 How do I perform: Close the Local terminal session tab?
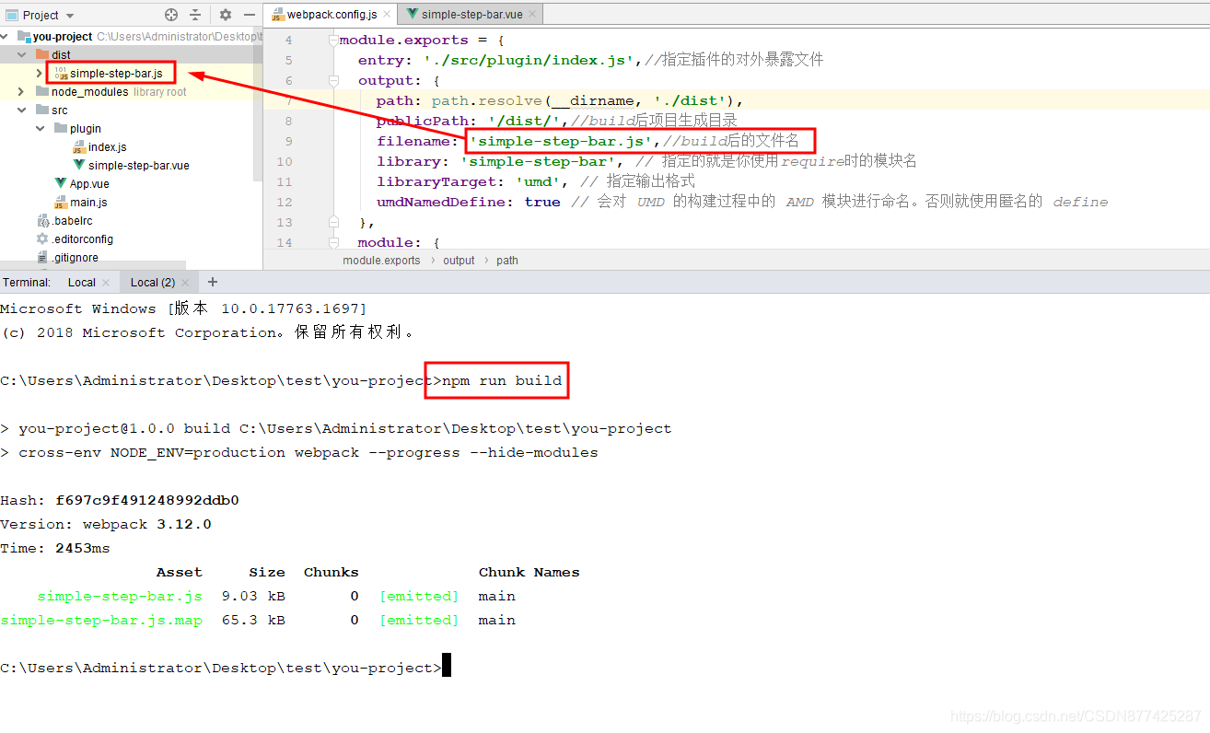coord(106,283)
